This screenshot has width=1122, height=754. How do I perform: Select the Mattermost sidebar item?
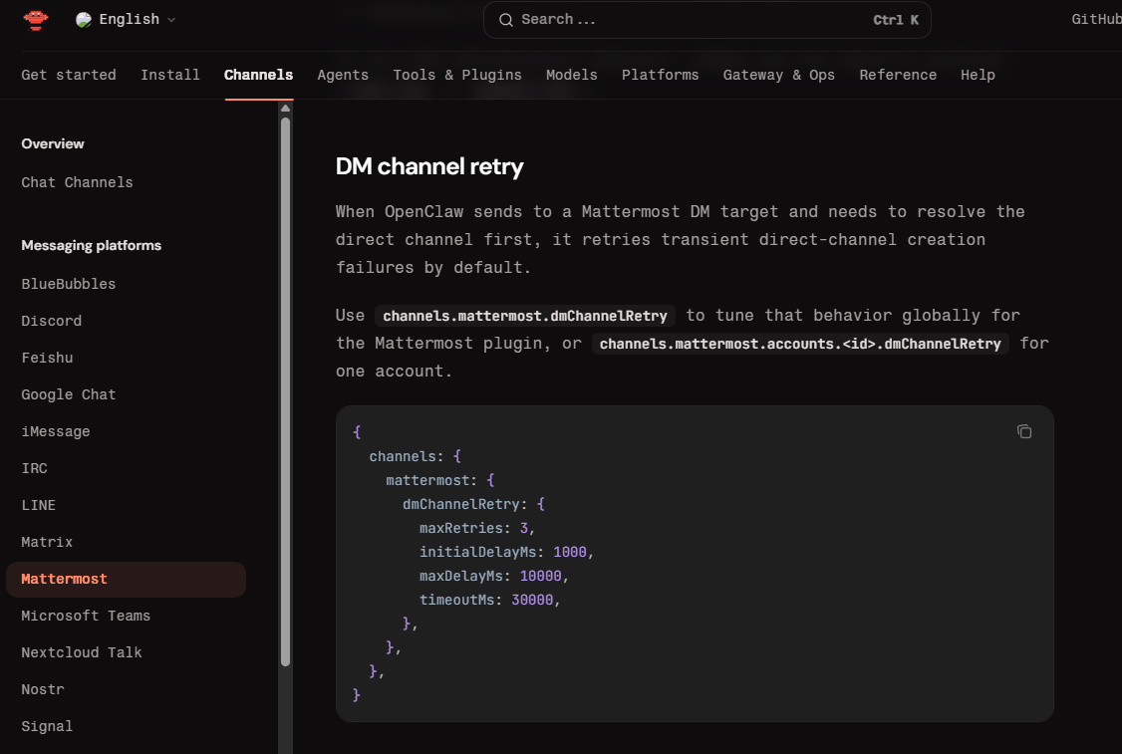[126, 580]
